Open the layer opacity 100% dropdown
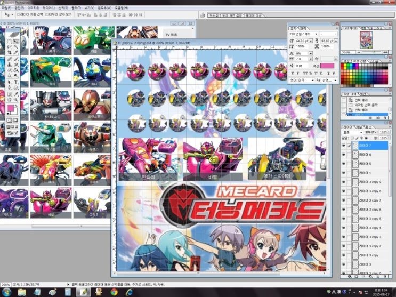Screen dimensions: 396x297 coord(389,132)
